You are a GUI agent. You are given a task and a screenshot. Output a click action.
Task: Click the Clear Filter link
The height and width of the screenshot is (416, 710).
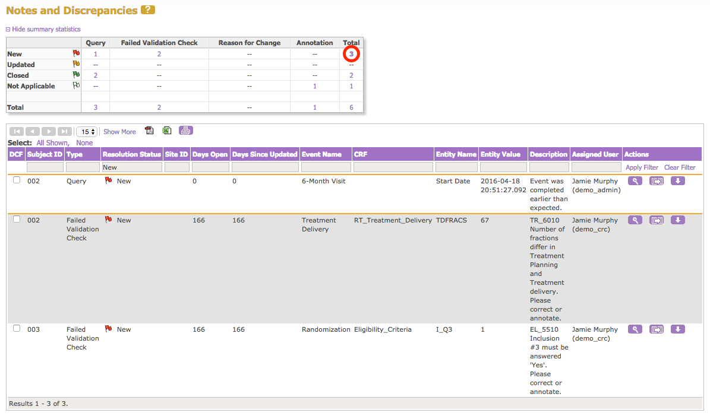click(x=680, y=167)
